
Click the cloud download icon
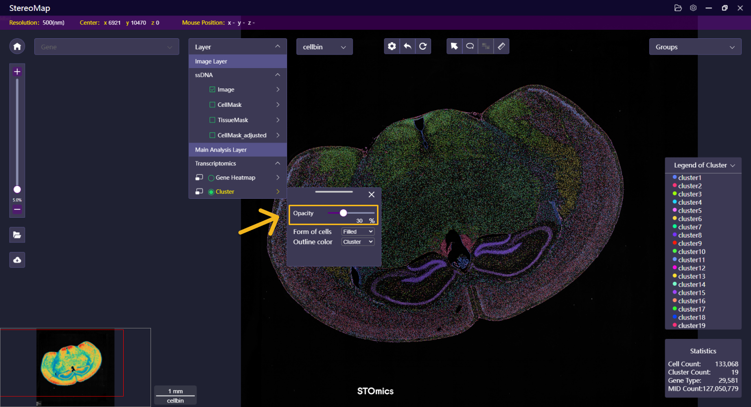[x=17, y=260]
